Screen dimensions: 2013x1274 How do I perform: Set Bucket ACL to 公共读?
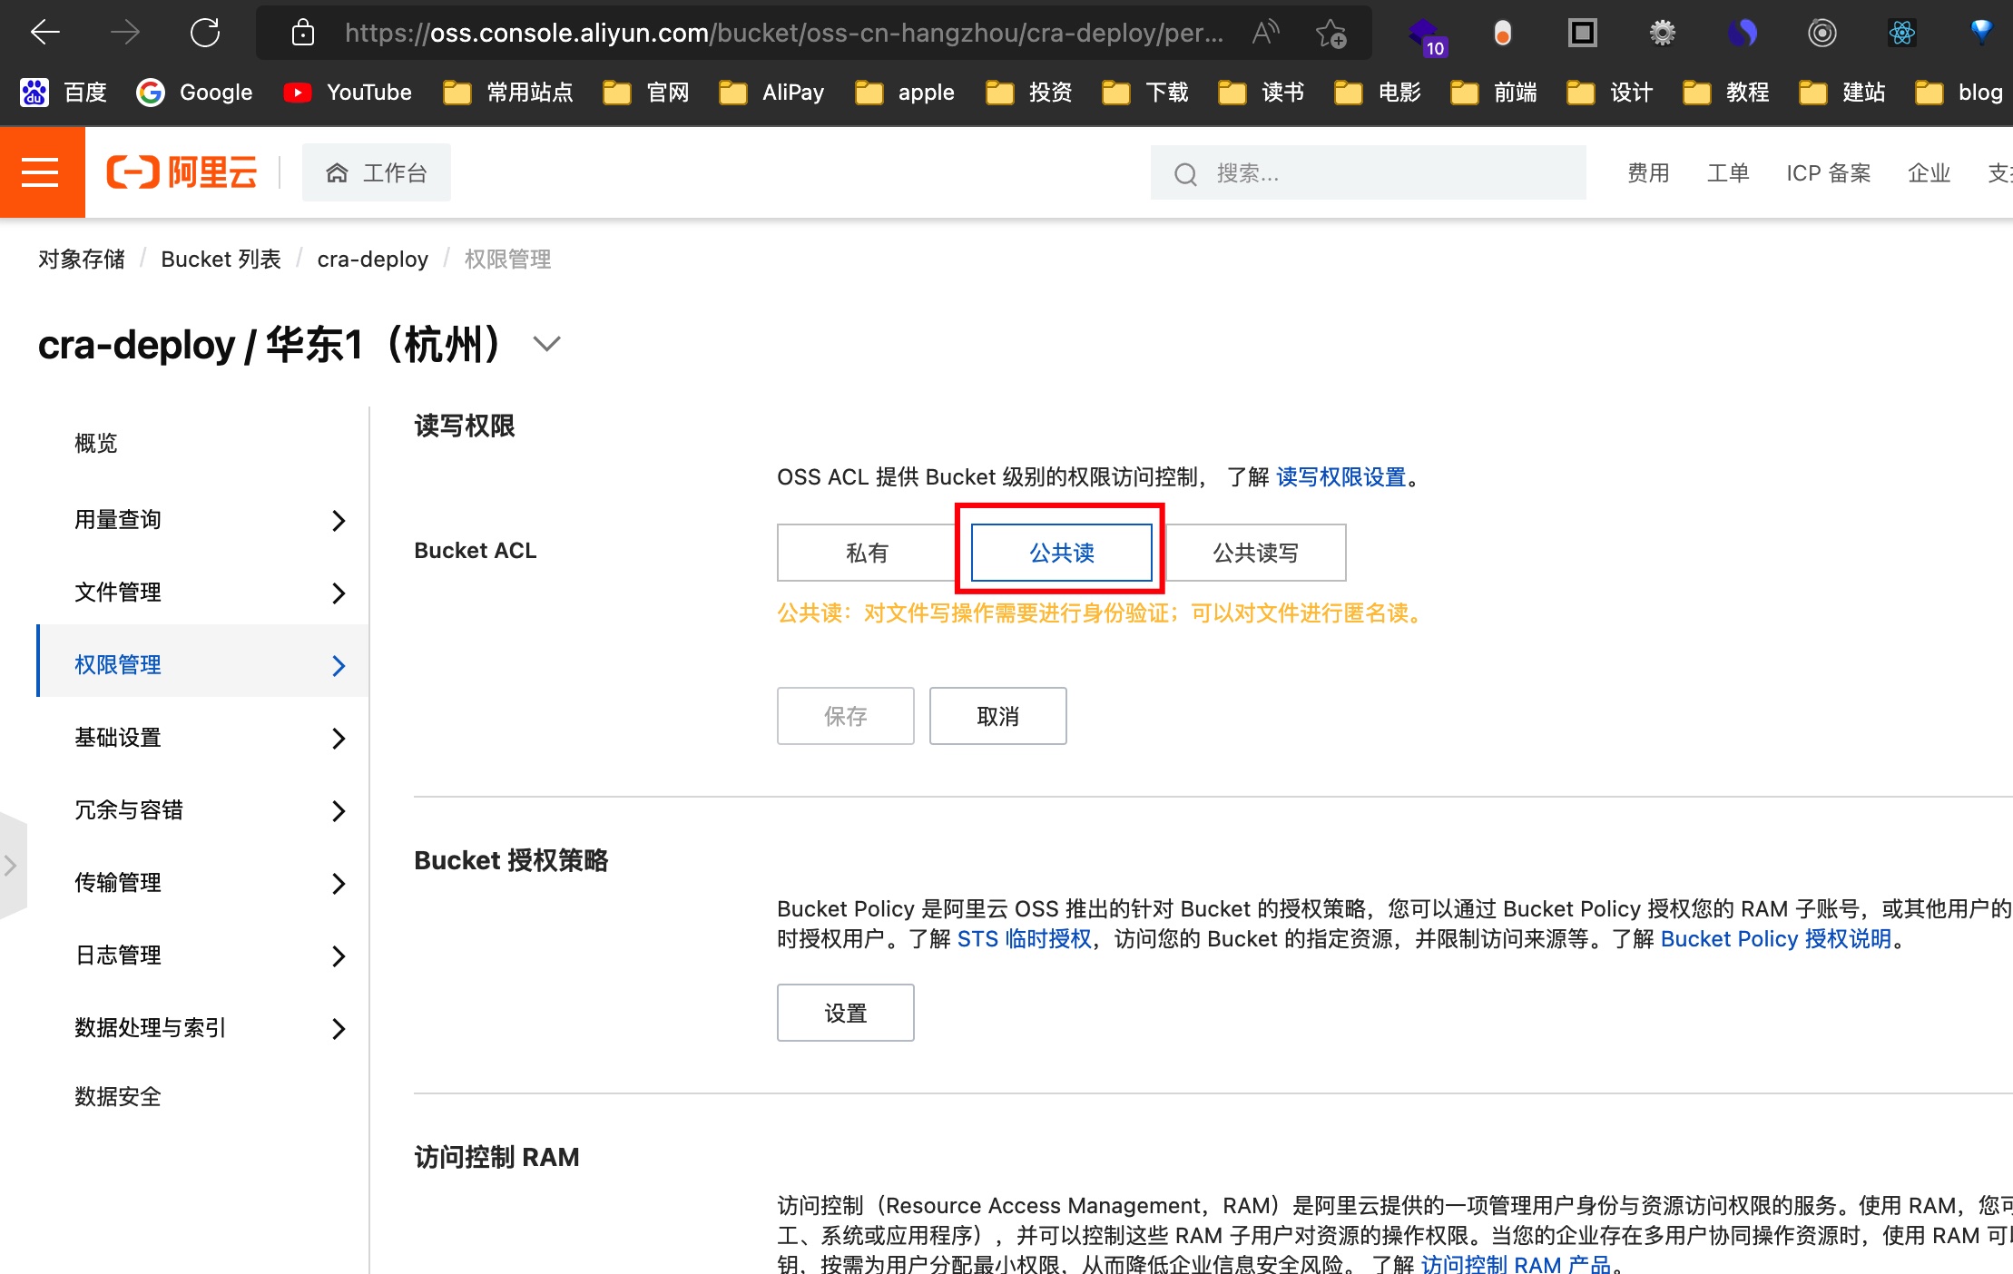[x=1062, y=553]
